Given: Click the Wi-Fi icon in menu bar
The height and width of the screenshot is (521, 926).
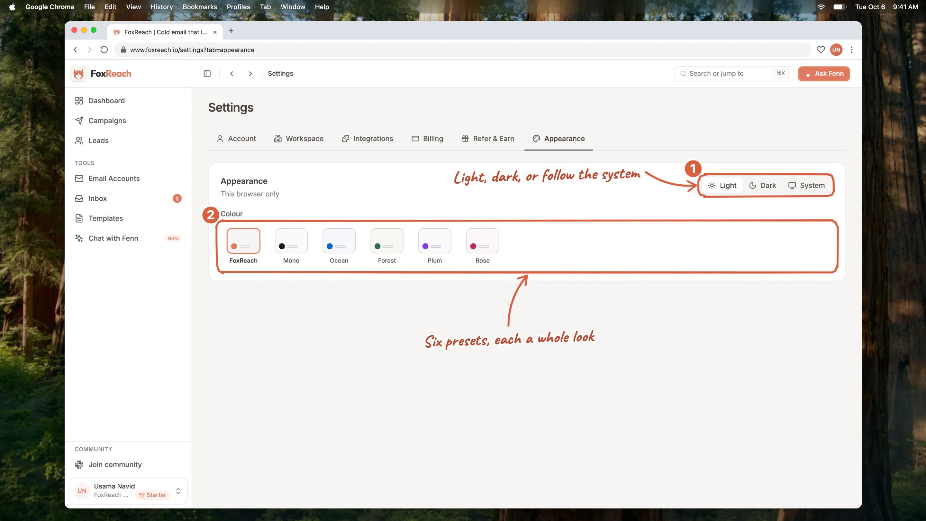Looking at the screenshot, I should (821, 7).
